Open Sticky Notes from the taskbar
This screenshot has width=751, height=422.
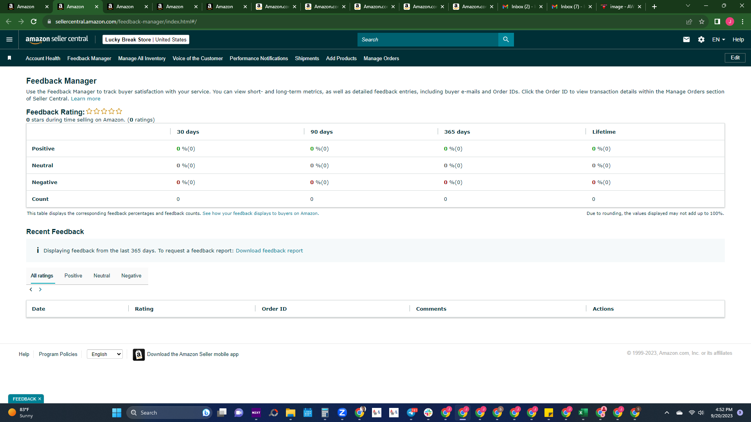pos(549,413)
